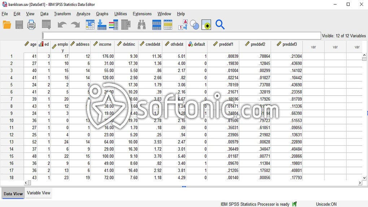This screenshot has height=207, width=368.
Task: Click the Save floppy disk icon
Action: click(x=19, y=25)
